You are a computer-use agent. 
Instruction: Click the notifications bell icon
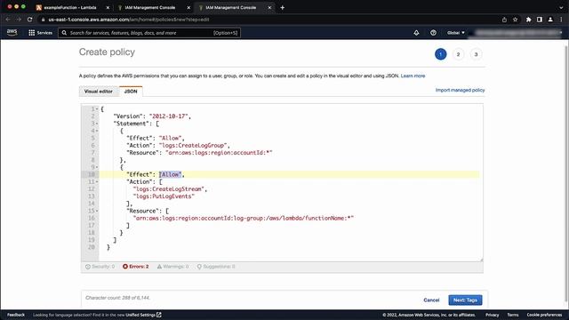[416, 33]
